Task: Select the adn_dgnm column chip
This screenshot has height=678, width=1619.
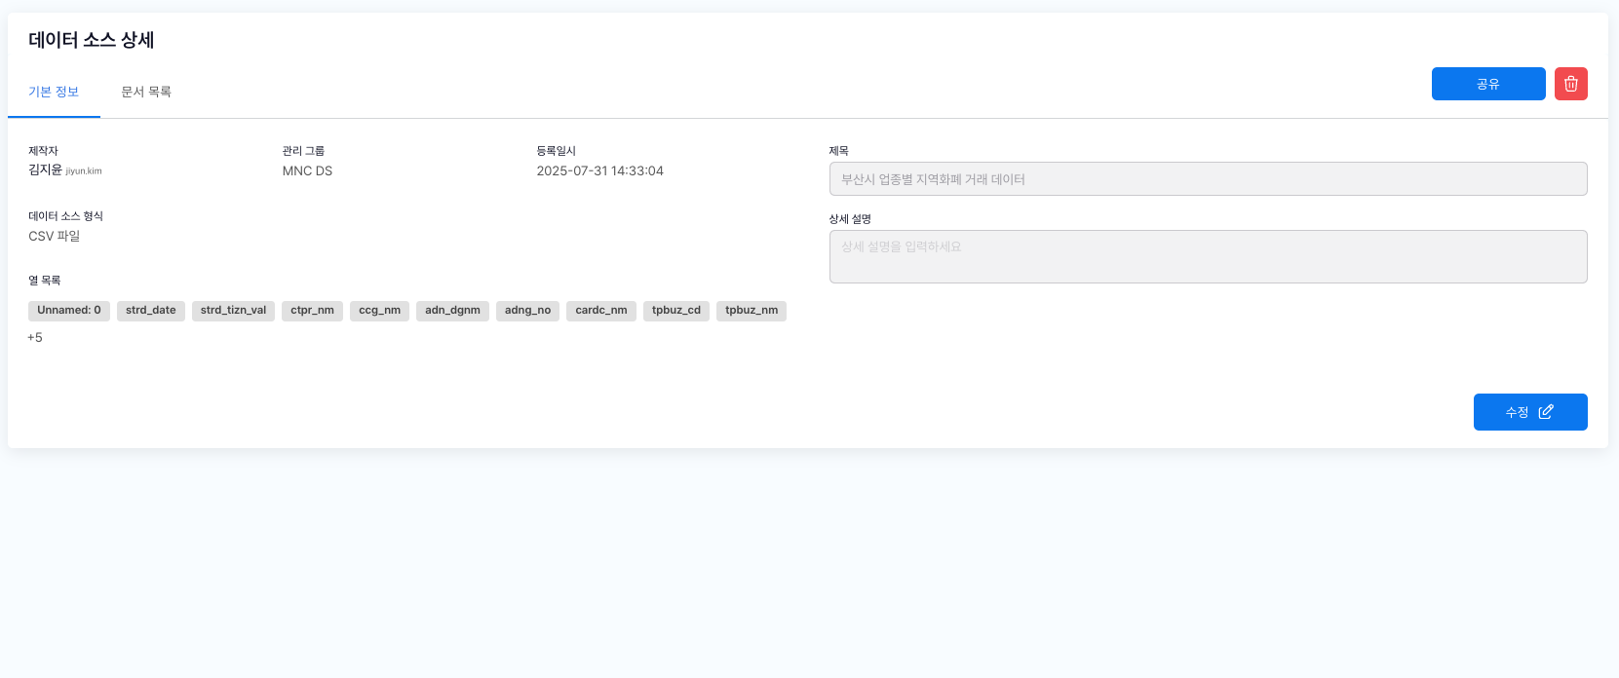Action: point(452,311)
